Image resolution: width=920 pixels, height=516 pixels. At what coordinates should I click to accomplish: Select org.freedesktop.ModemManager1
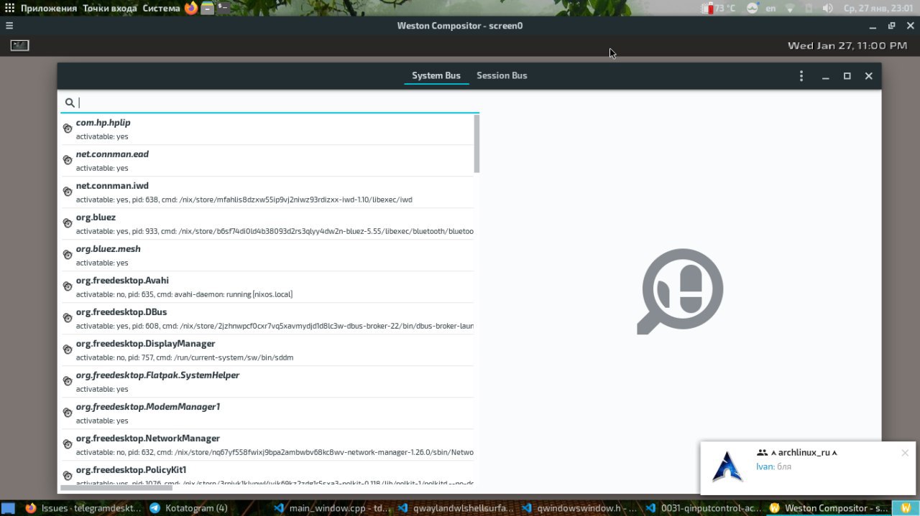click(x=266, y=413)
